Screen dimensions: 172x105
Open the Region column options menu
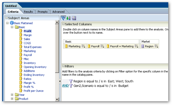click(x=157, y=46)
